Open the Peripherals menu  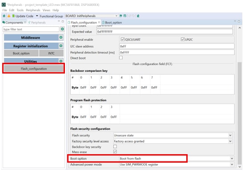point(33,10)
